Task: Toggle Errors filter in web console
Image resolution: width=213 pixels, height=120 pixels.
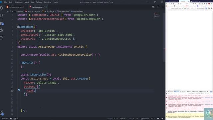Action: point(190,94)
